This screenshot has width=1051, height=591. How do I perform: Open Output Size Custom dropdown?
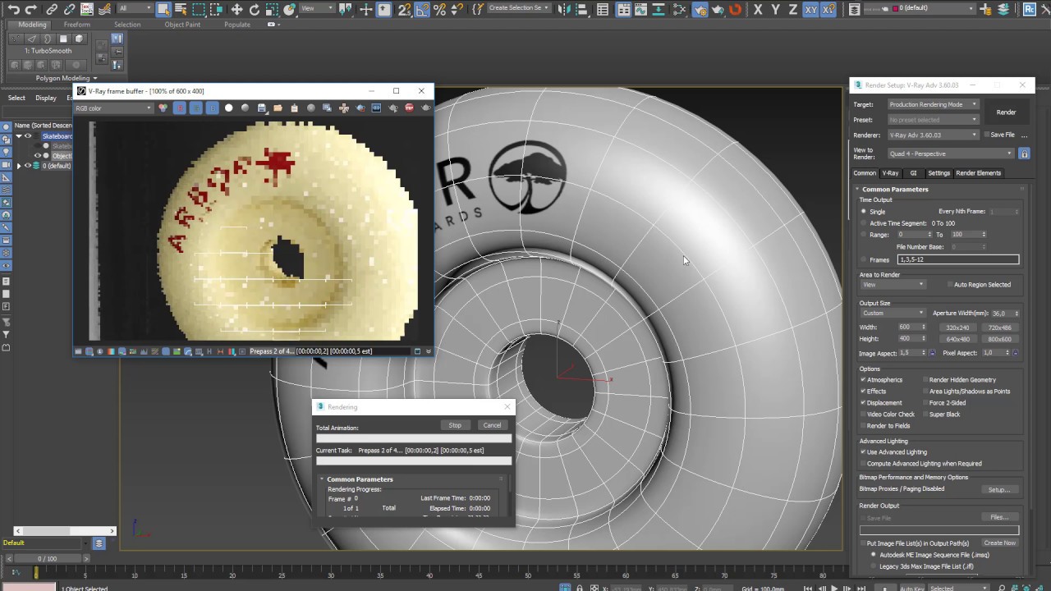[x=893, y=313]
